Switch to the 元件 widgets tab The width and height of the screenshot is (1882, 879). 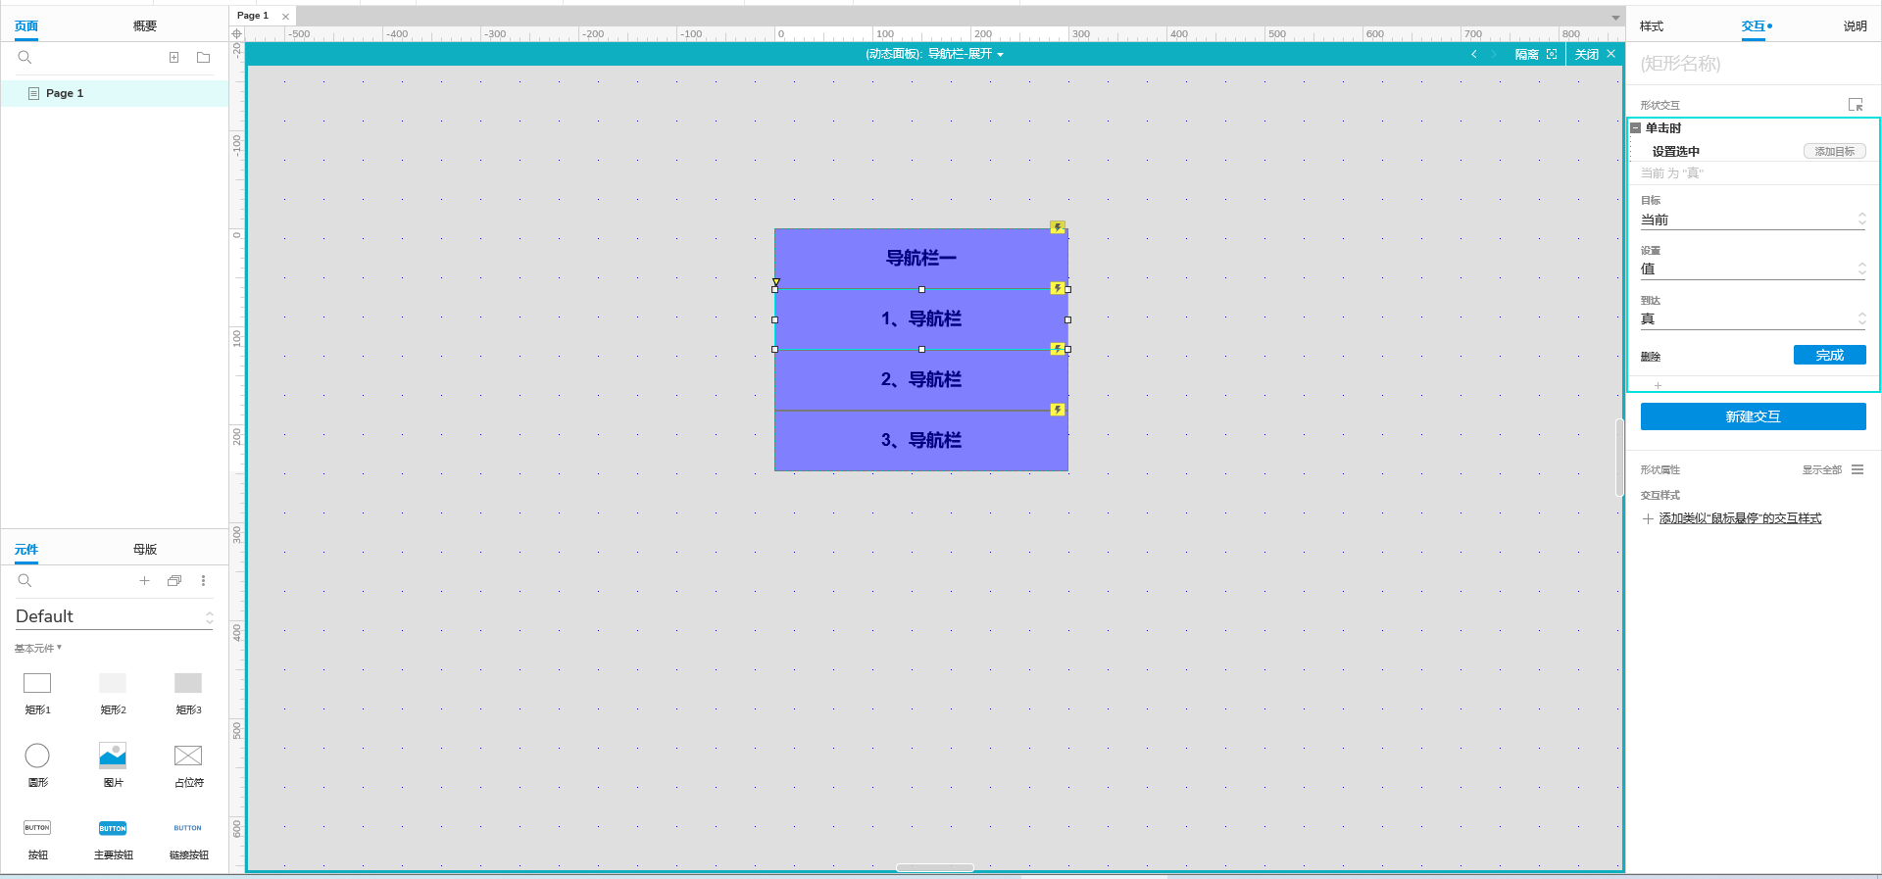26,550
